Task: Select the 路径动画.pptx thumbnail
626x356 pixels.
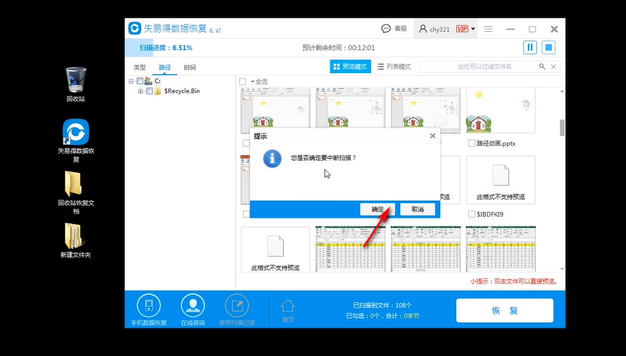Action: [x=501, y=111]
